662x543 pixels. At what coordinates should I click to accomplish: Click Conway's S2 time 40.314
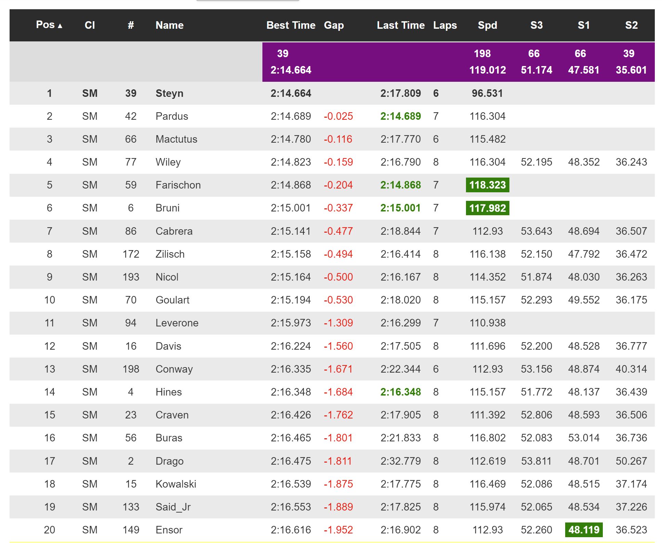pyautogui.click(x=631, y=369)
